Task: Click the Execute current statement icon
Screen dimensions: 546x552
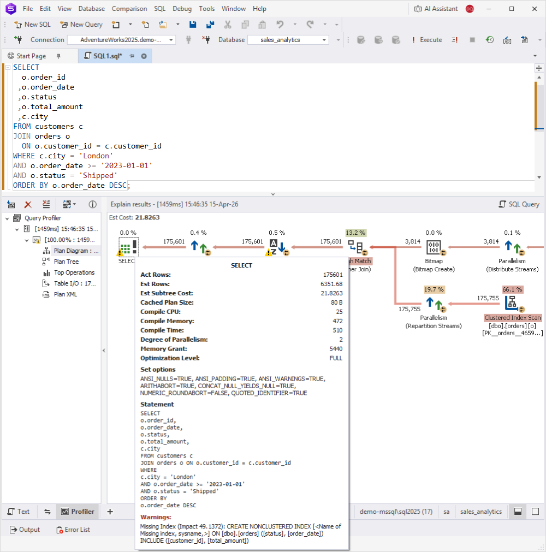Action: tap(454, 40)
